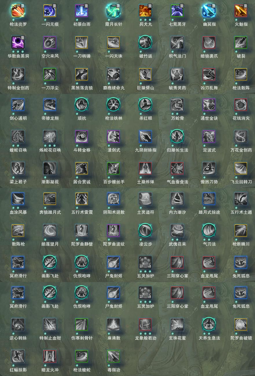Click the 兵犬丸 fire skill icon

(x=145, y=11)
